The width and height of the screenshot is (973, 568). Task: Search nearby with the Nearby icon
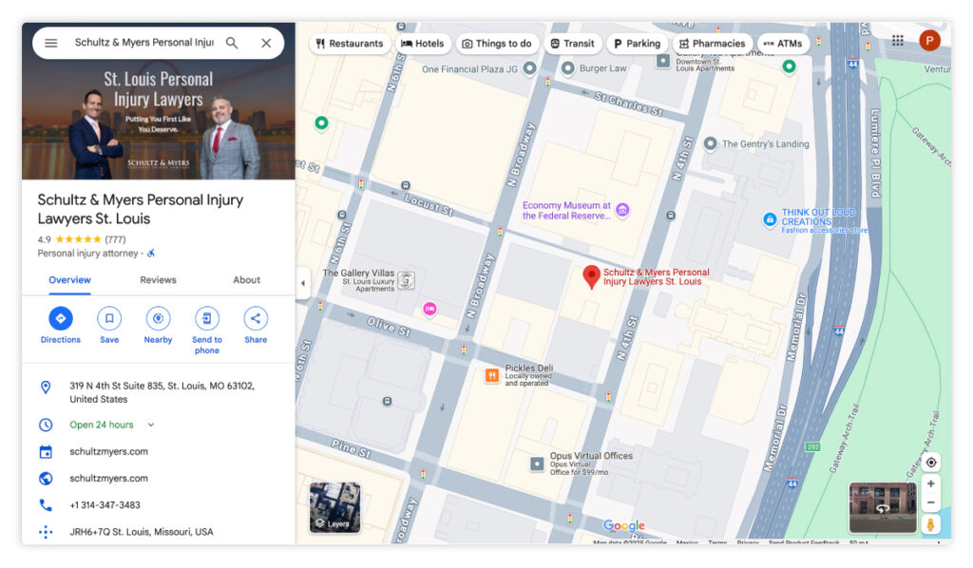tap(158, 319)
